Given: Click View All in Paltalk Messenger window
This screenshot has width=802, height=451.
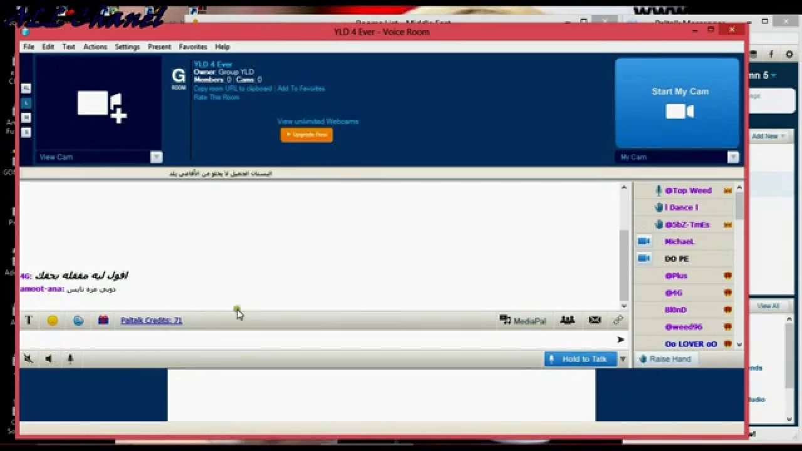Looking at the screenshot, I should tap(768, 306).
